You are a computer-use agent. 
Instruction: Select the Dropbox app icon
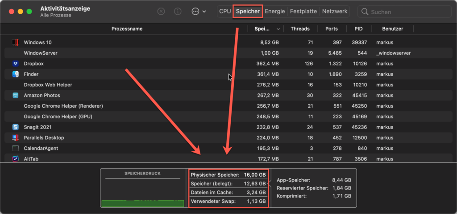16,64
